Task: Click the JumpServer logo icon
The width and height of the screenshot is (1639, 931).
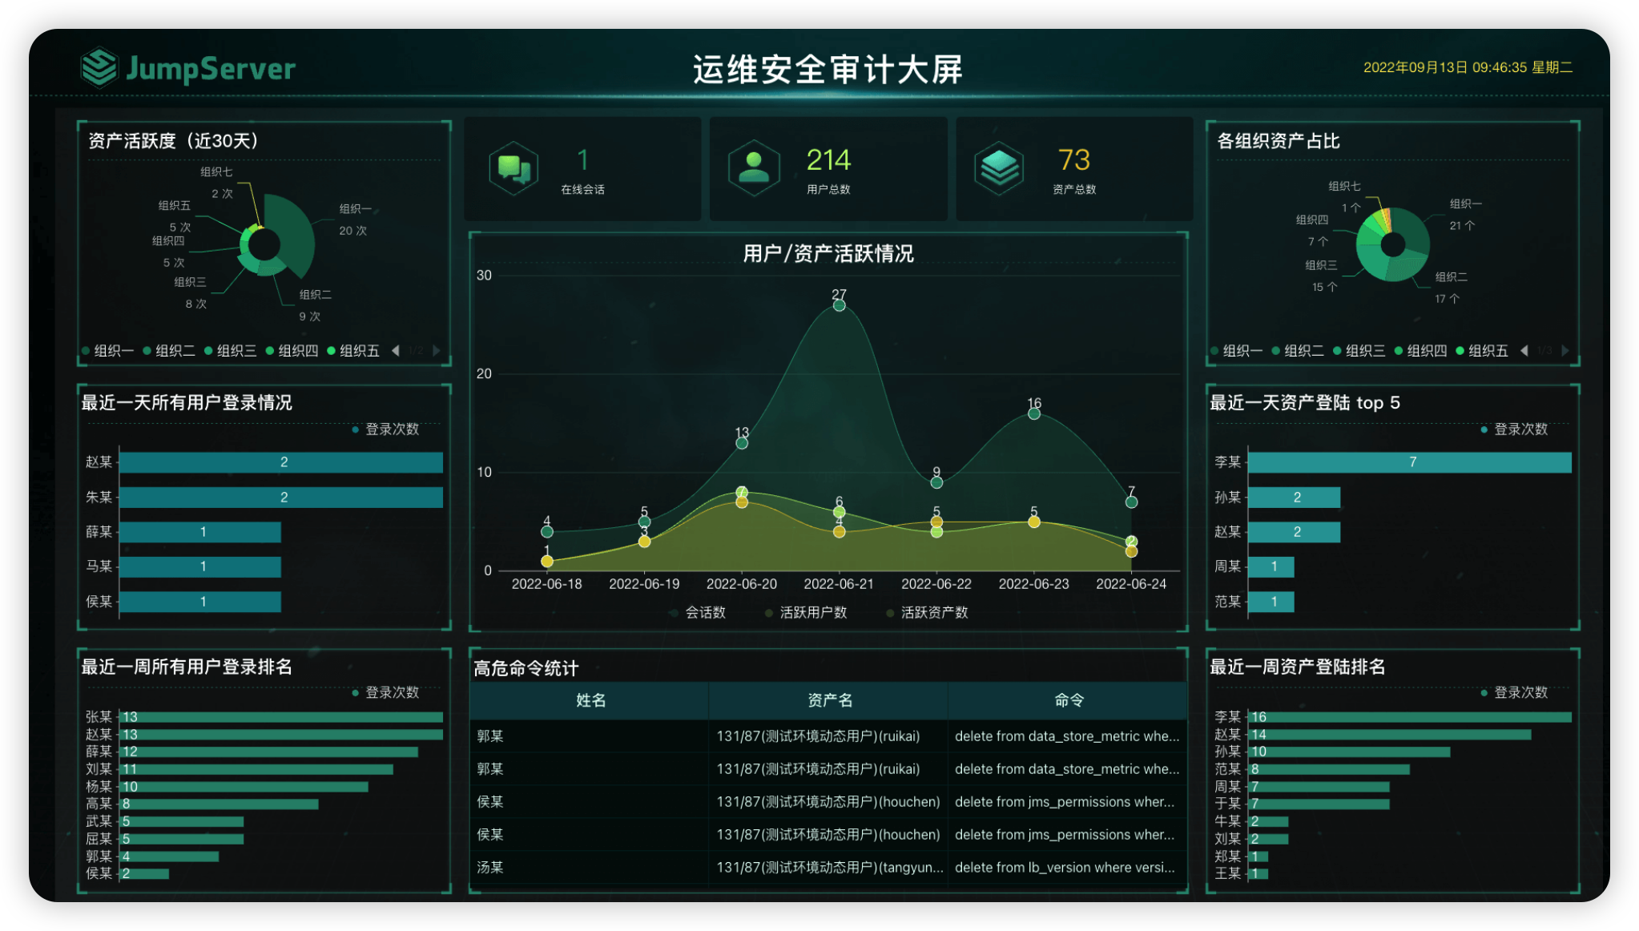Action: [99, 67]
